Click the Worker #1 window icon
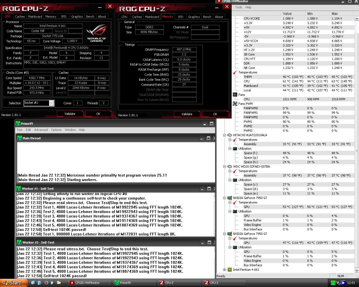This screenshot has height=287, width=359. click(x=19, y=188)
